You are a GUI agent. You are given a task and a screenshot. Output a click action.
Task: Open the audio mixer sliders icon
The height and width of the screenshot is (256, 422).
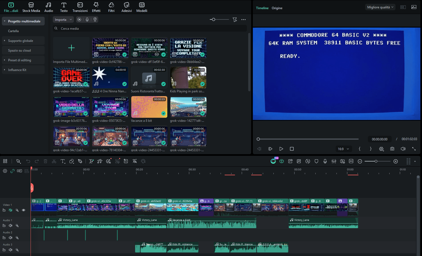coord(334,161)
